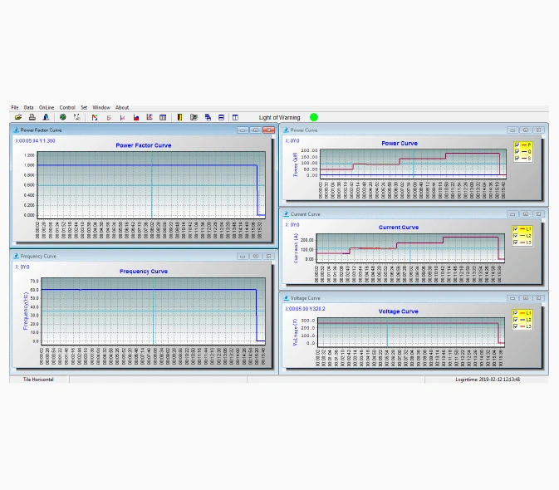
Task: Toggle L1 checkbox in Current Curve legend
Action: (x=517, y=228)
